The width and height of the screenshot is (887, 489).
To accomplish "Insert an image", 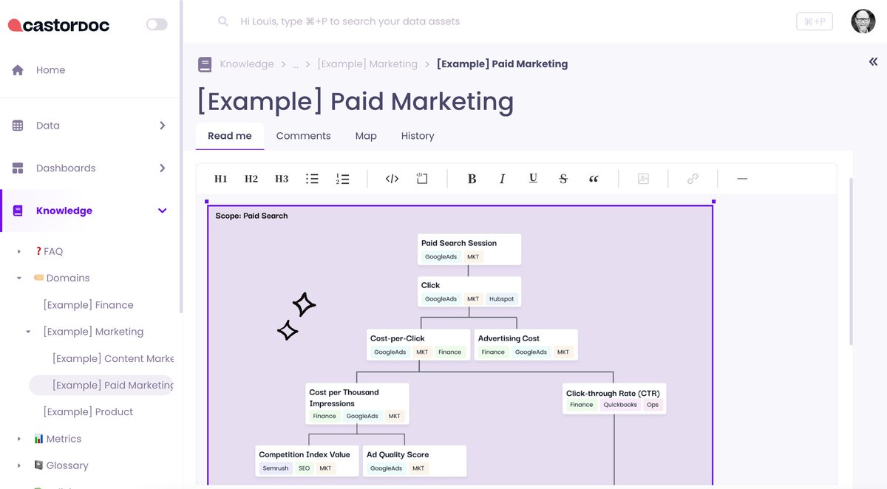I will tap(643, 179).
